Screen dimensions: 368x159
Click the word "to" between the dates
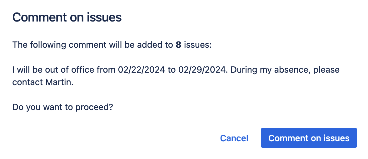172,70
